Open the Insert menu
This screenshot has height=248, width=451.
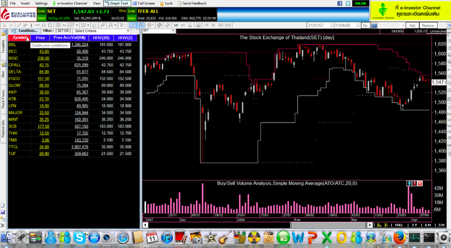tap(25, 4)
